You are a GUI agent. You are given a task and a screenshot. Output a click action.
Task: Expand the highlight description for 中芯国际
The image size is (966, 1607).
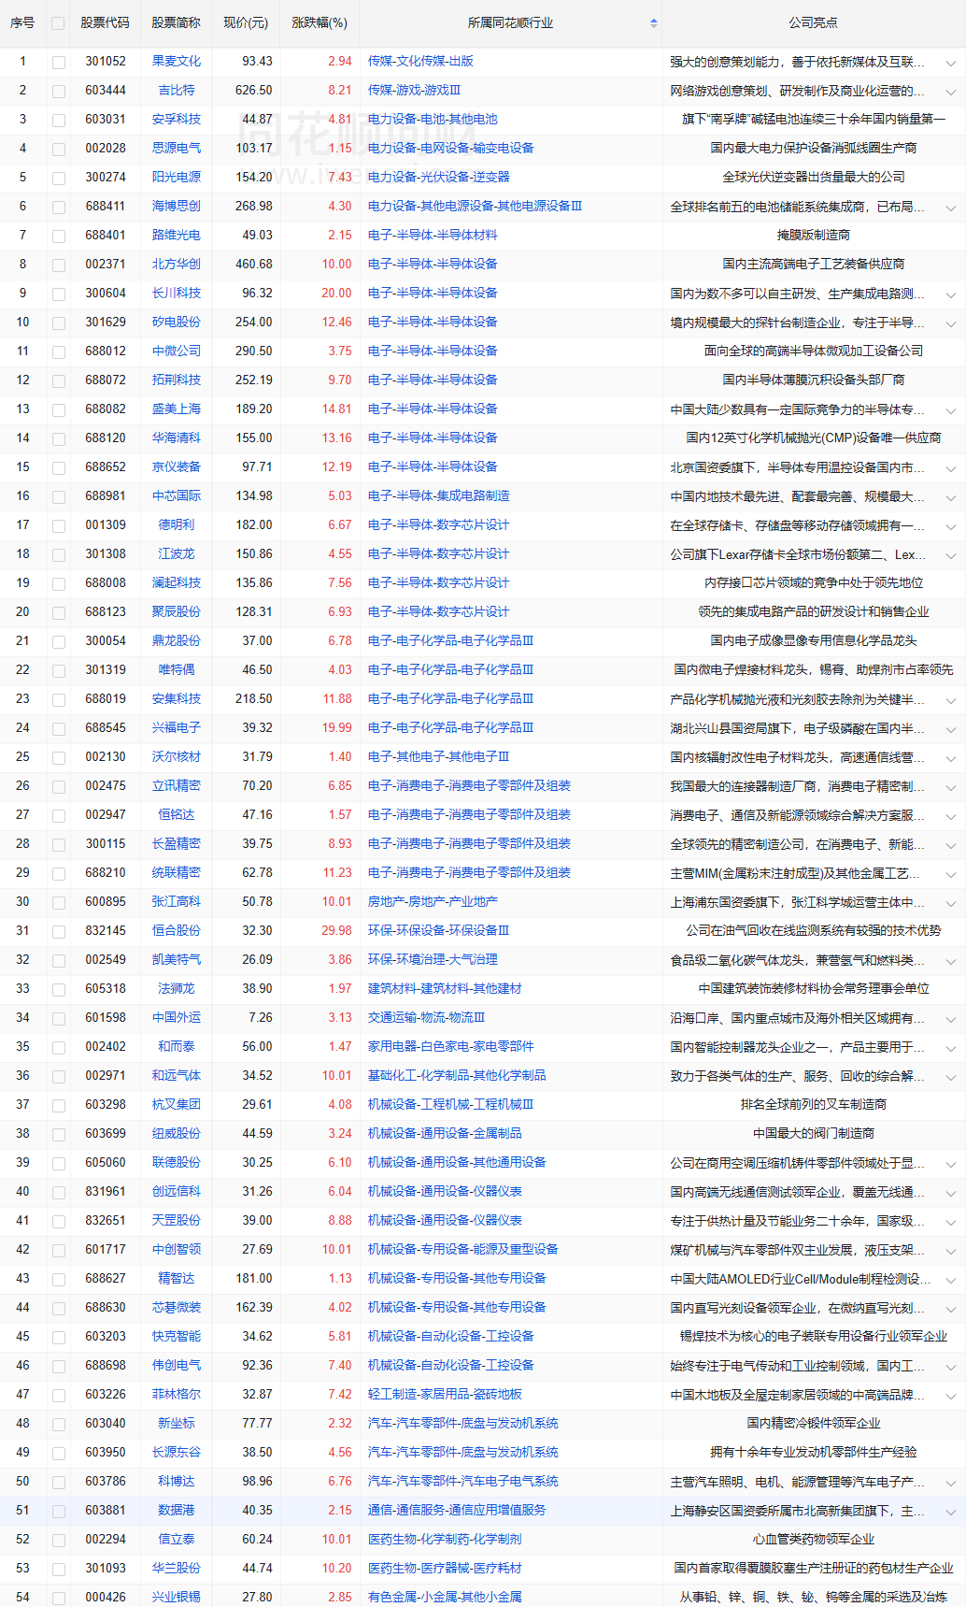coord(950,497)
